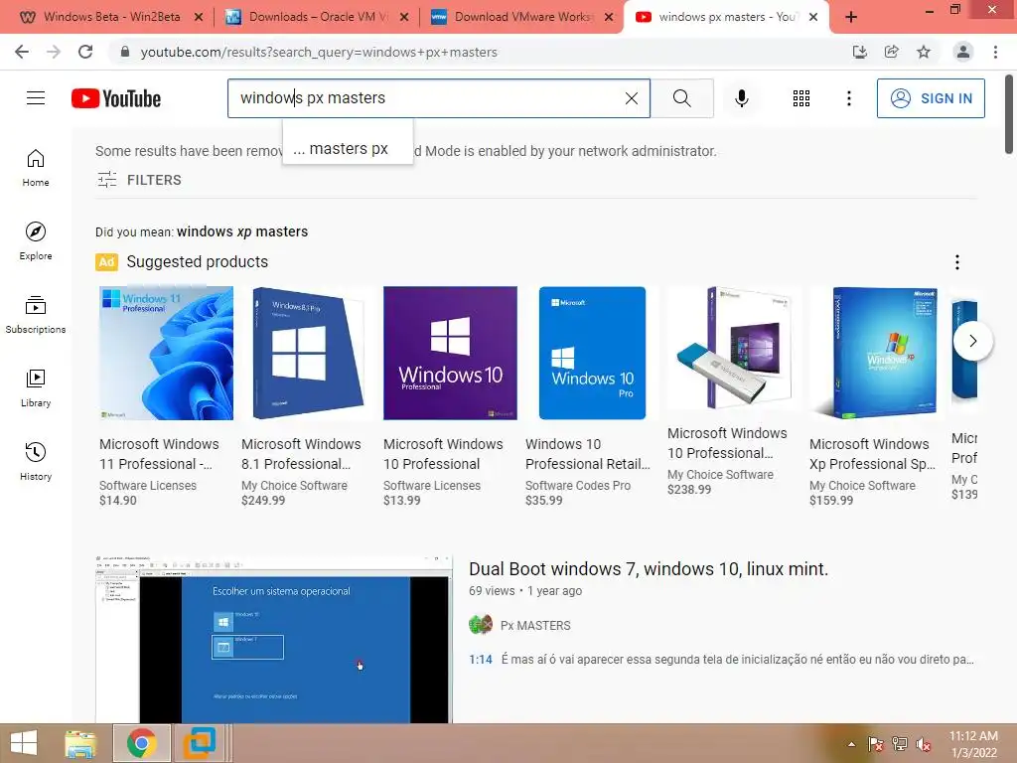
Task: Choose the 'masters px' search suggestion
Action: coord(348,149)
